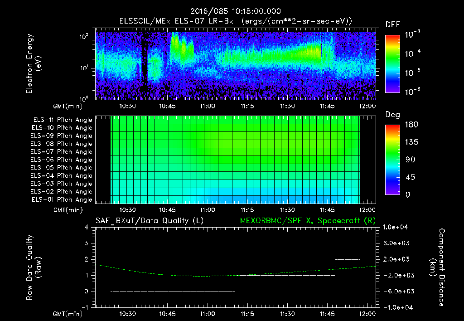Click the 90 value on Deg scale
This screenshot has height=321, width=464.
411,160
